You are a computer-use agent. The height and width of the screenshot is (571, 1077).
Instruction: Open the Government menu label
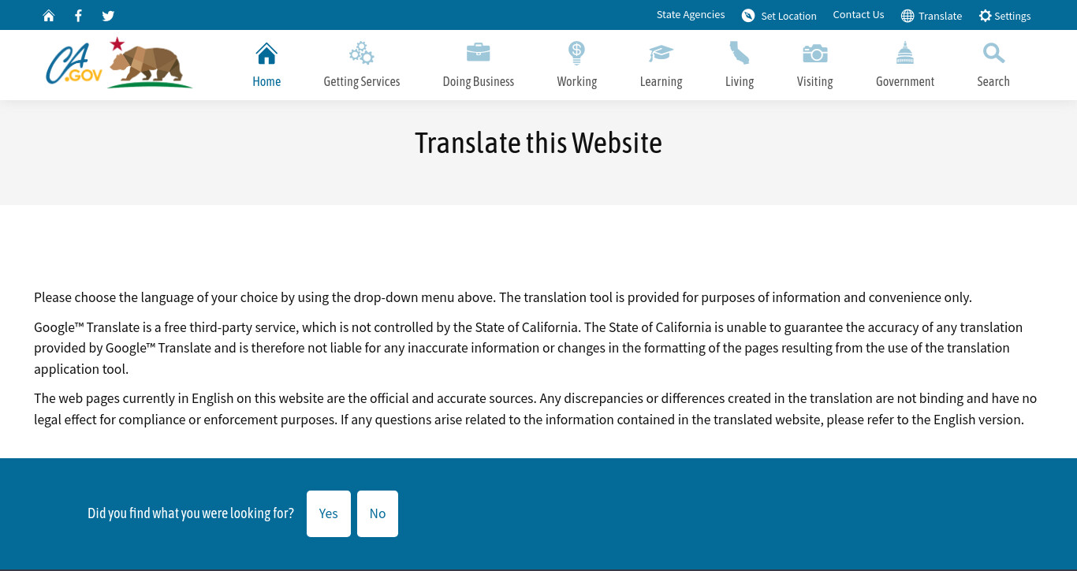905,81
